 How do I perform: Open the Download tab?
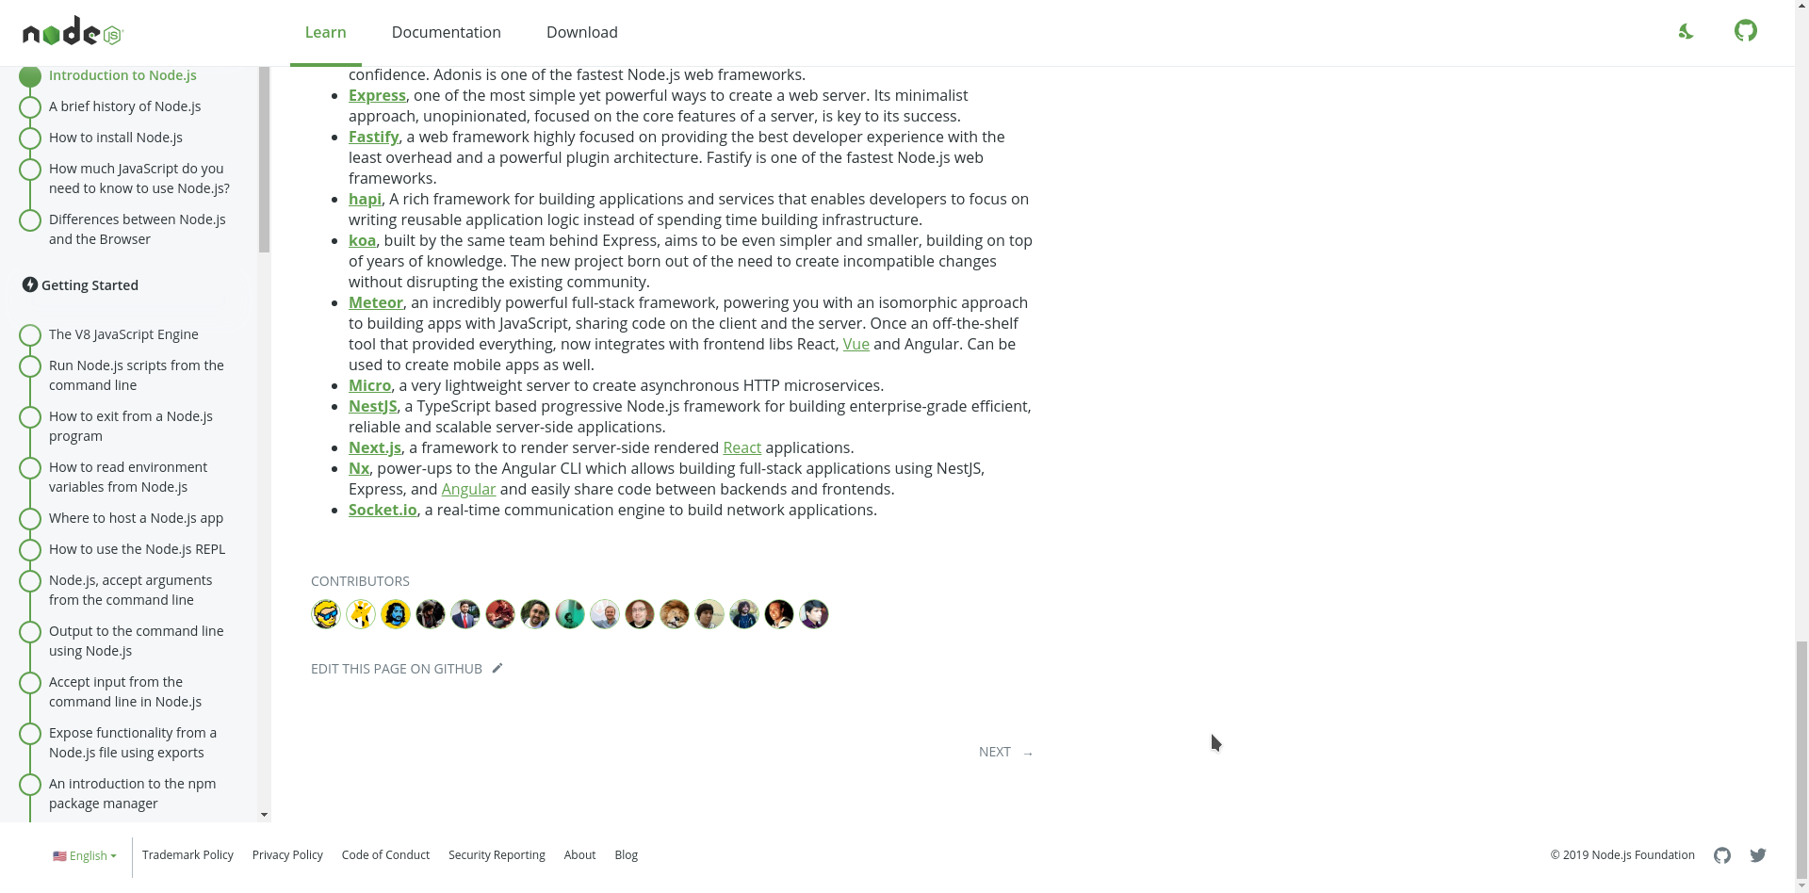[x=581, y=32]
